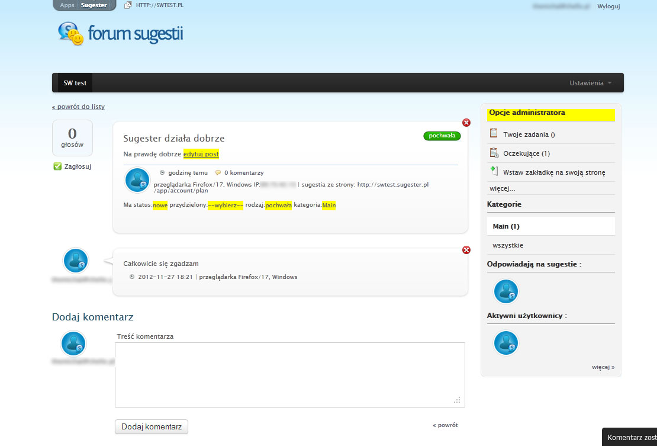Click the comments bubble icon next to 0 komentarzy
Viewport: 657px width, 446px height.
coord(218,173)
